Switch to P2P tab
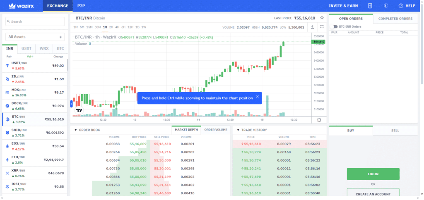 pos(81,6)
